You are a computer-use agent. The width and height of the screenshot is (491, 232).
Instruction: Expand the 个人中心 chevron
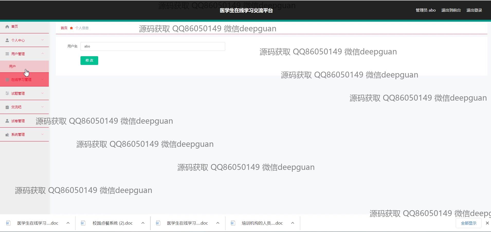coord(42,40)
